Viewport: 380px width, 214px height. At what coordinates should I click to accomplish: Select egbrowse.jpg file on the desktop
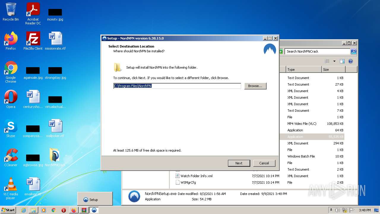(33, 160)
